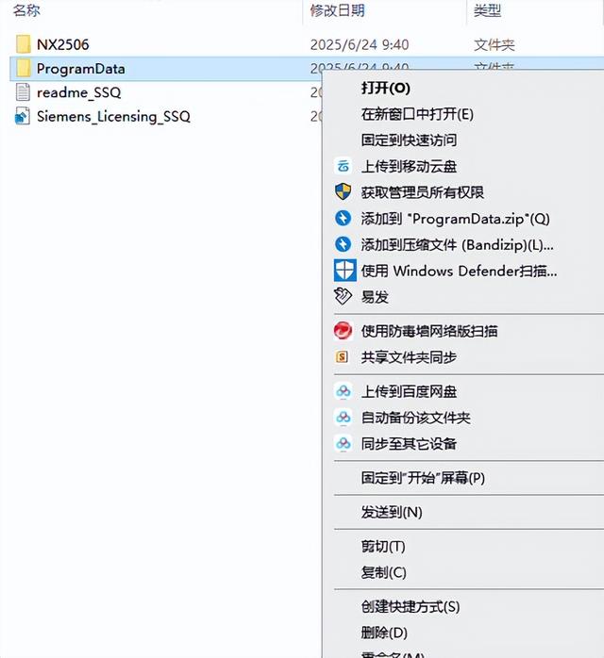The width and height of the screenshot is (604, 658).
Task: Select 创建快捷方式(S)
Action: coord(411,606)
